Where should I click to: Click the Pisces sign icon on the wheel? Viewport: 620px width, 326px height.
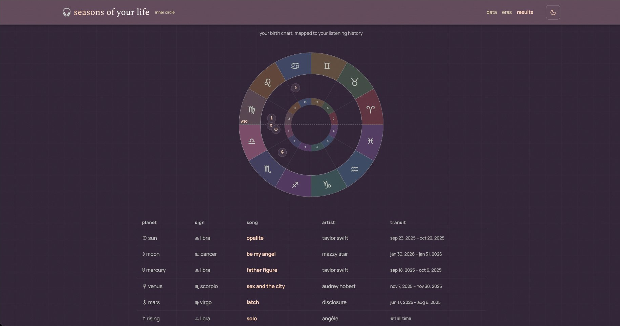371,141
